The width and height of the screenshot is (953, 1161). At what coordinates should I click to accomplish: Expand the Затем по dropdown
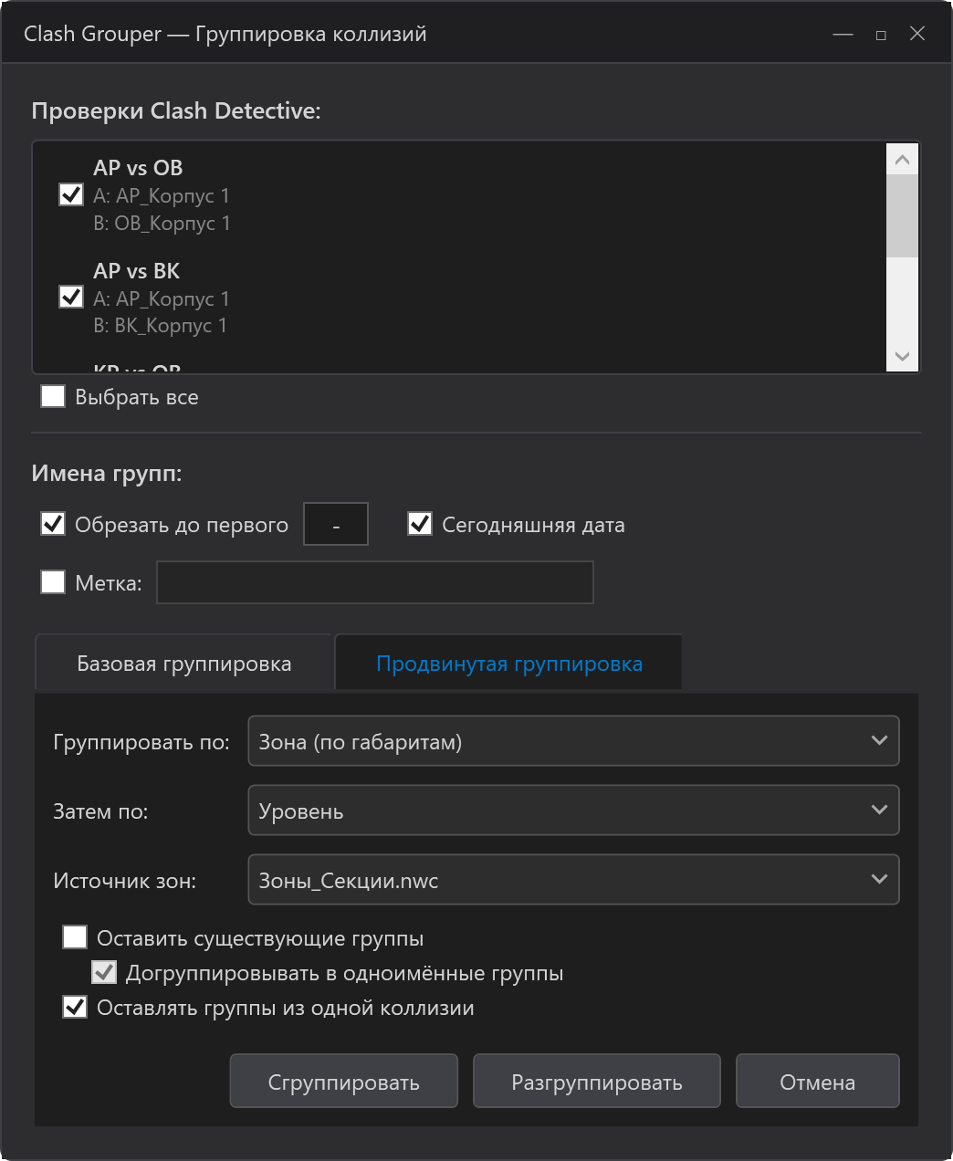tap(573, 811)
